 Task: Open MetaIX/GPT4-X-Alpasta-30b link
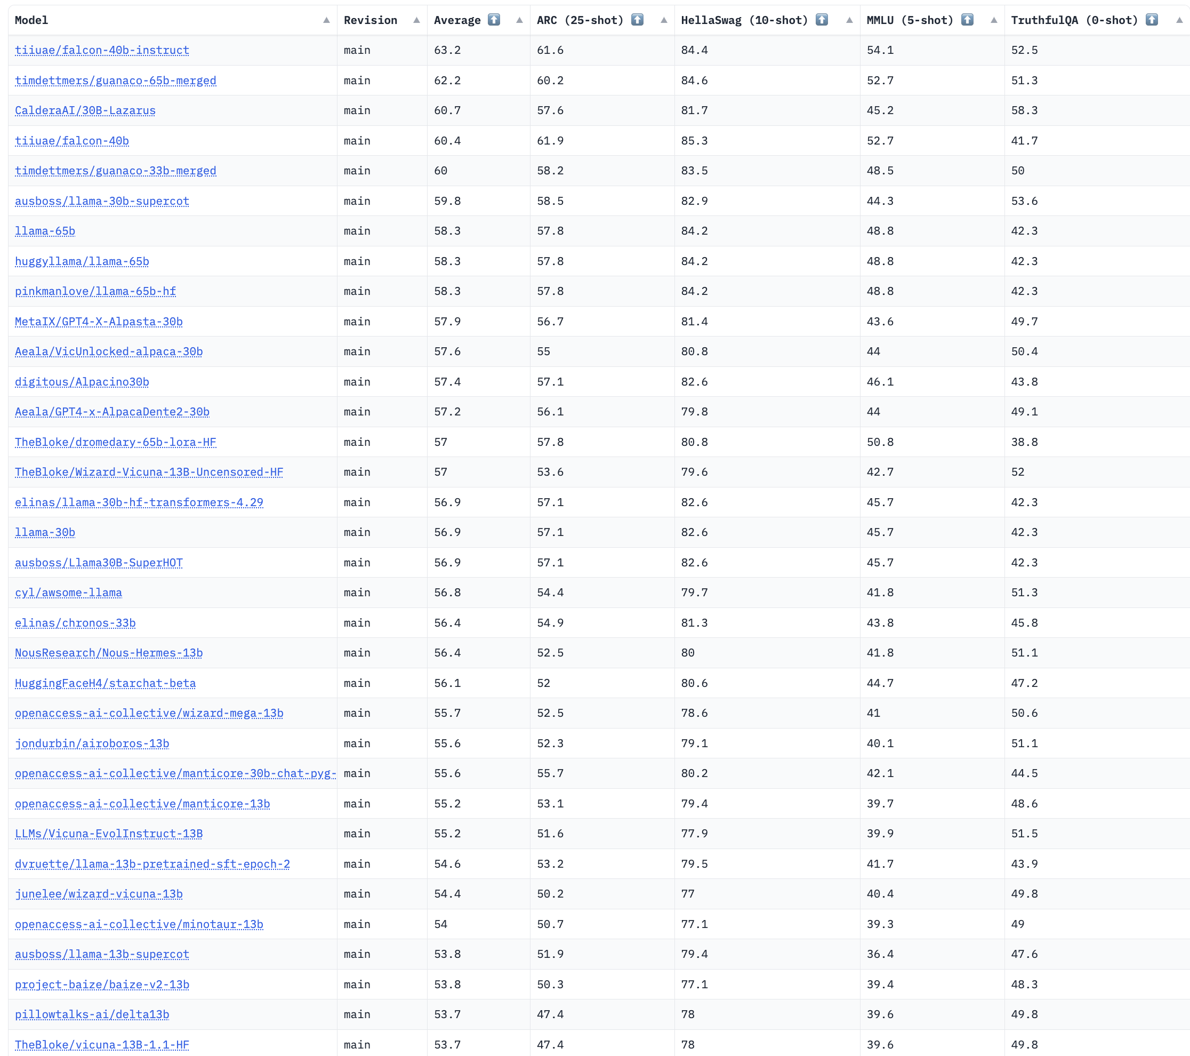click(99, 322)
